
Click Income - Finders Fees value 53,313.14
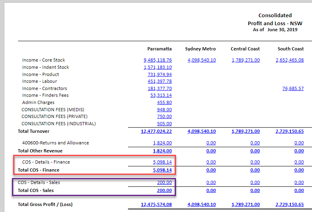[161, 95]
